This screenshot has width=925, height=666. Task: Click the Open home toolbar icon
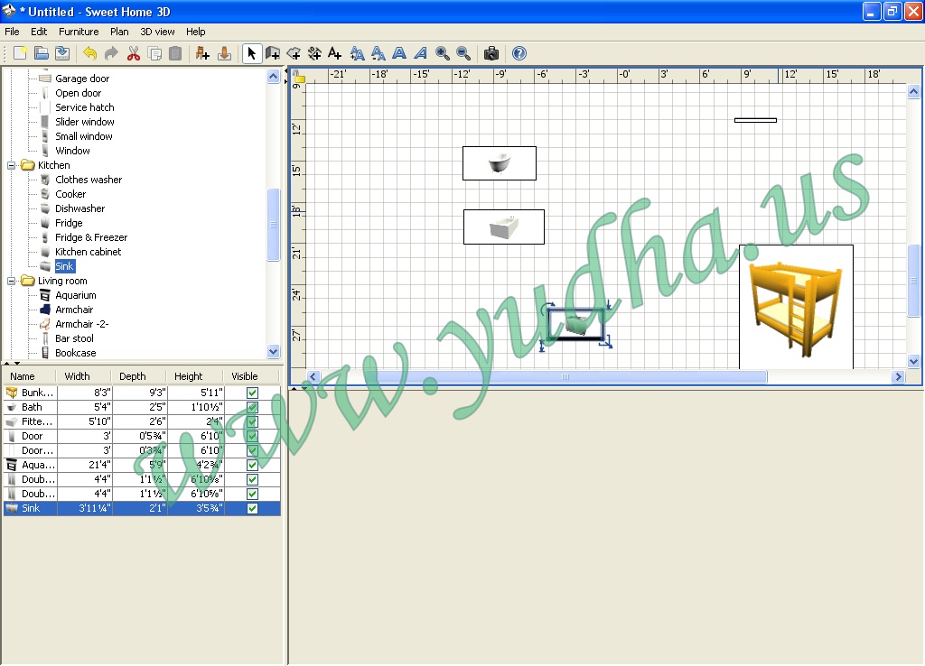point(42,53)
